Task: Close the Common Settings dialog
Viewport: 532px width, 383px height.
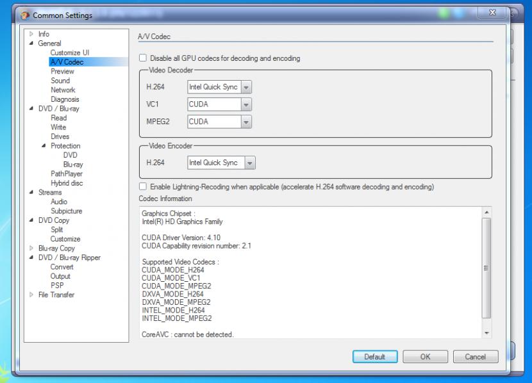Action: coord(492,13)
